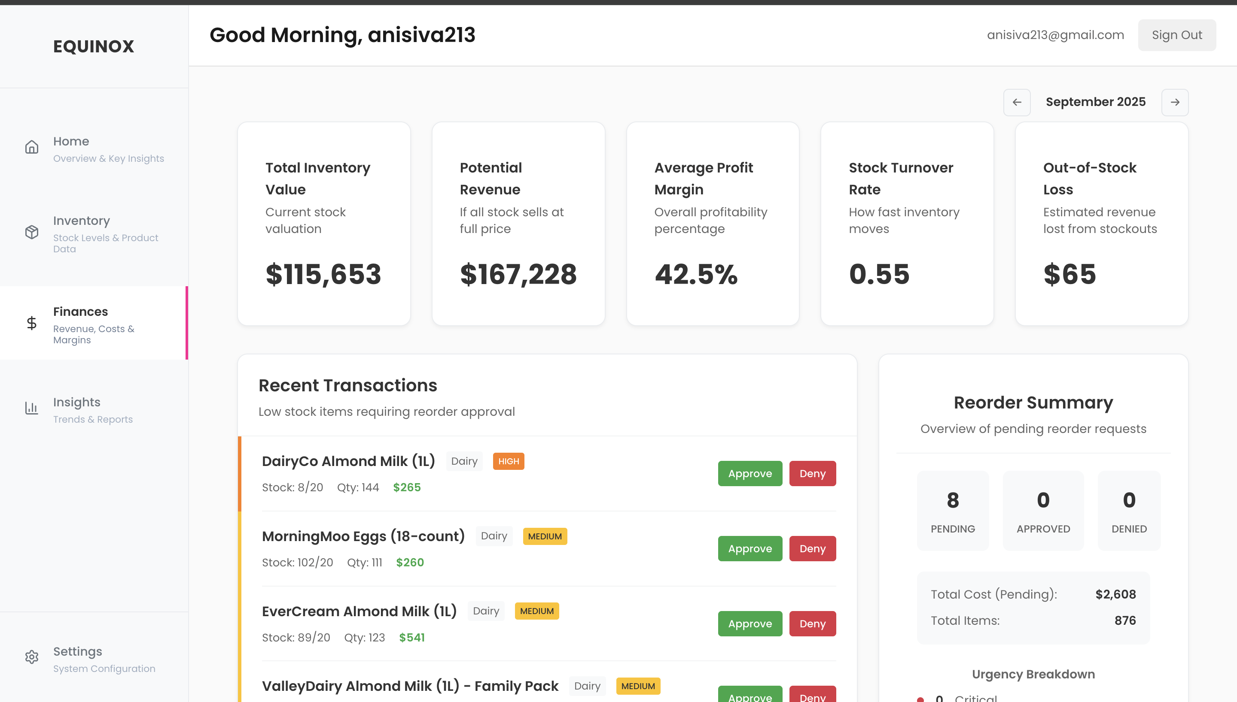This screenshot has height=702, width=1237.
Task: Approve DairyCo Almond Milk reorder
Action: tap(750, 473)
